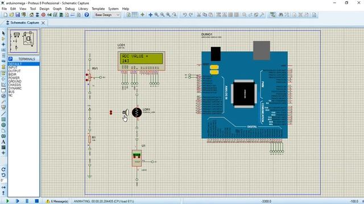Click the Open Project folder icon
Image resolution: width=364 pixels, height=204 pixels.
click(x=11, y=15)
